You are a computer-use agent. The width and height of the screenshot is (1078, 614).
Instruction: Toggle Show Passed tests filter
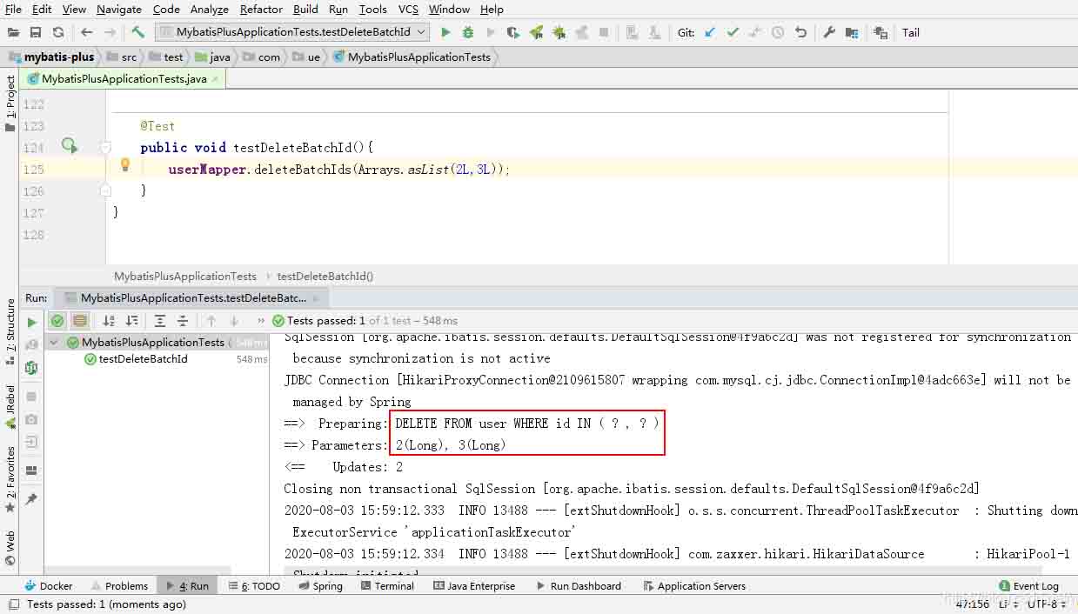click(x=57, y=321)
